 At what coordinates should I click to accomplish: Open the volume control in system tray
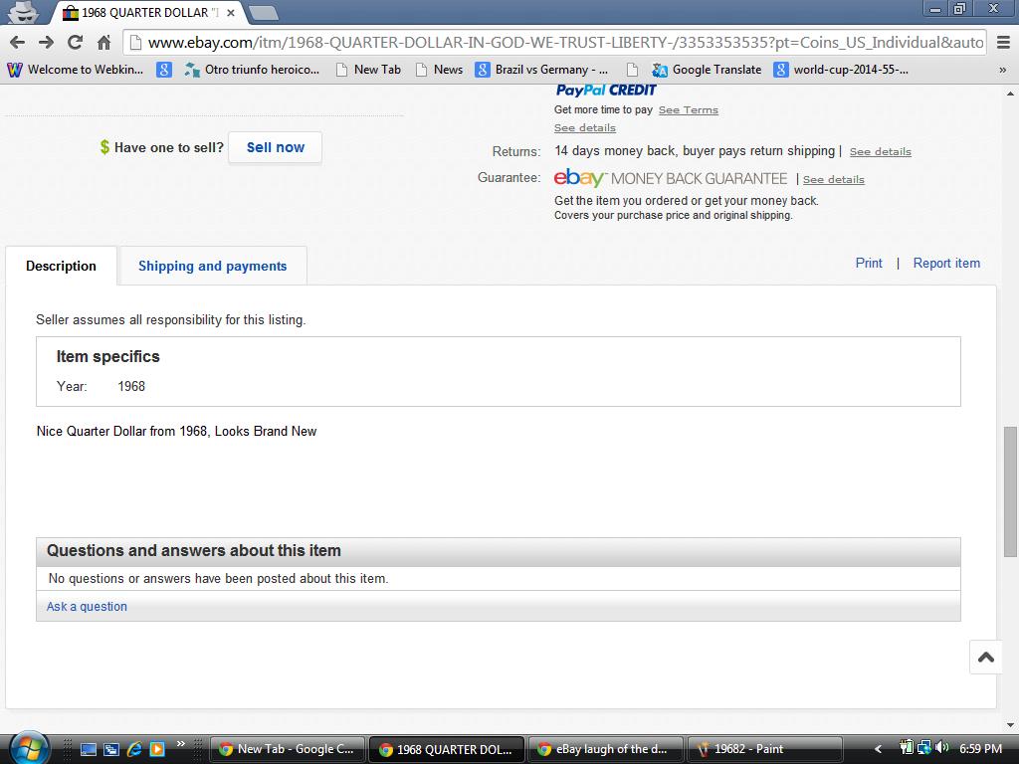click(x=941, y=749)
